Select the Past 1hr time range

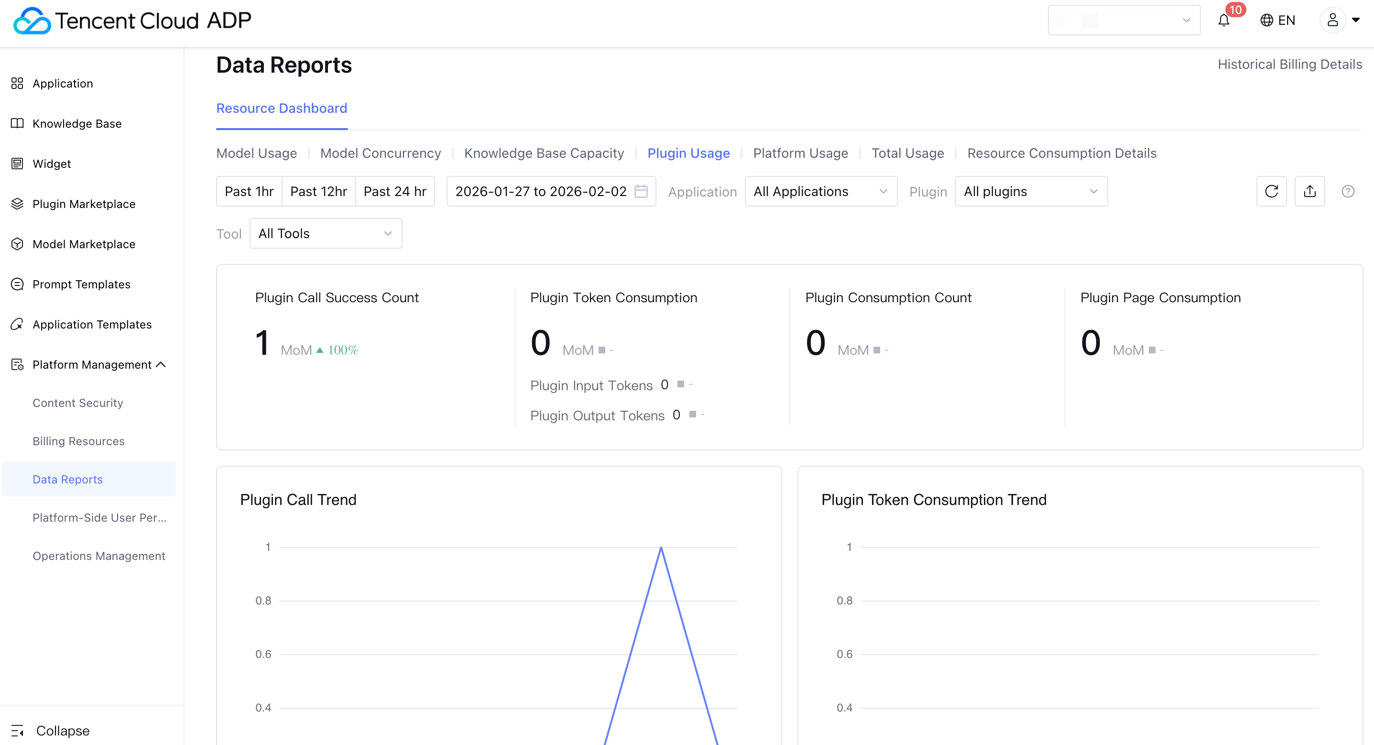pyautogui.click(x=249, y=191)
